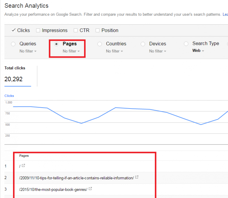The width and height of the screenshot is (228, 198).
Task: Expand the No filter dropdown under Countries
Action: coord(114,51)
